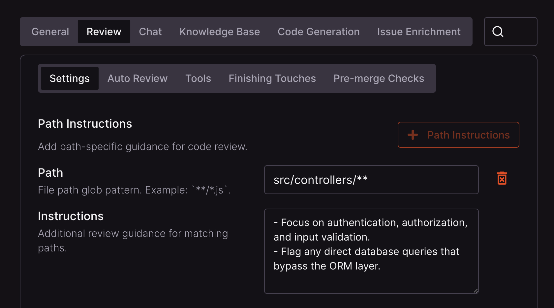Click the plus icon on Path Instructions button
This screenshot has height=308, width=554.
click(413, 135)
